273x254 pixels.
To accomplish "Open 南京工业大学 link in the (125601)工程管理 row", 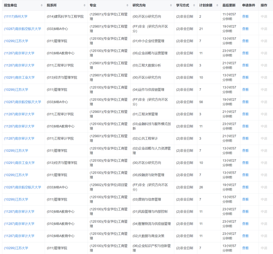I will tap(19, 78).
